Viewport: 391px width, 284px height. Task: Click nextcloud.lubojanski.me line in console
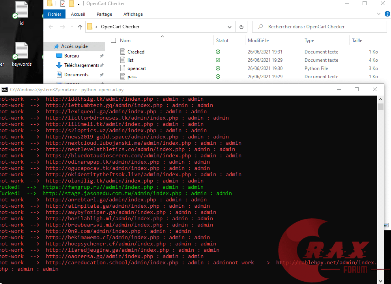point(121,143)
